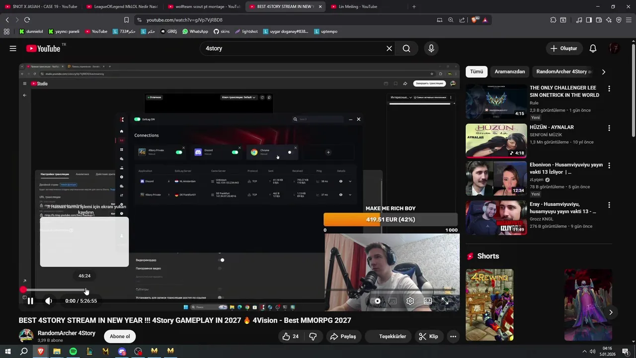Open the lightshot bookmark

246,31
